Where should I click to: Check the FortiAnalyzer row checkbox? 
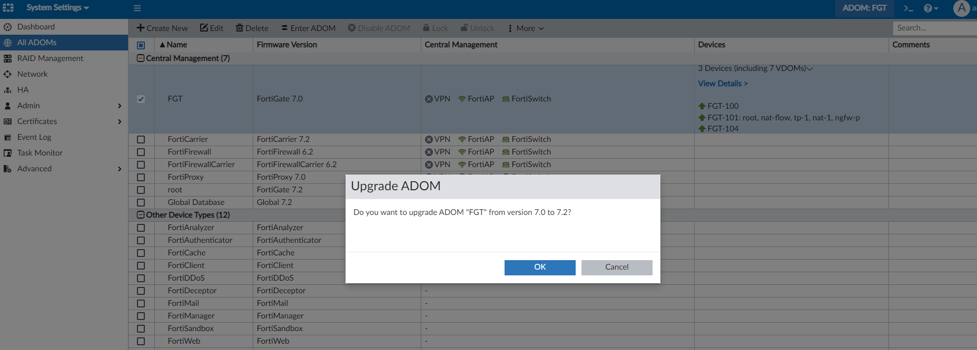click(x=141, y=228)
